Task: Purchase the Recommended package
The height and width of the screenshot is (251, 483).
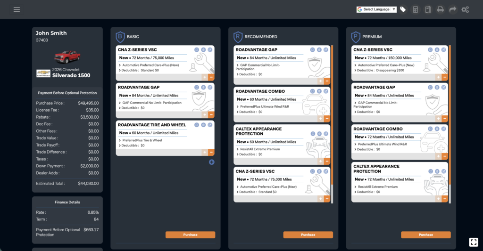Action: (308, 235)
